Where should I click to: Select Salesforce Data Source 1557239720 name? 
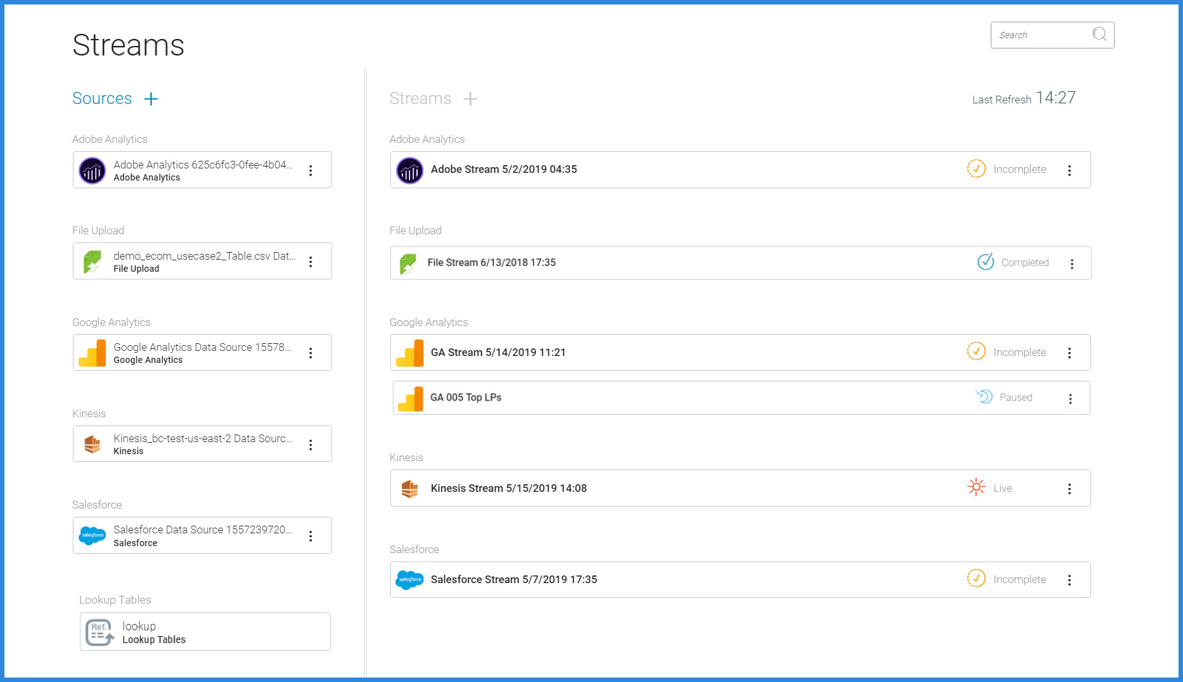pos(203,530)
